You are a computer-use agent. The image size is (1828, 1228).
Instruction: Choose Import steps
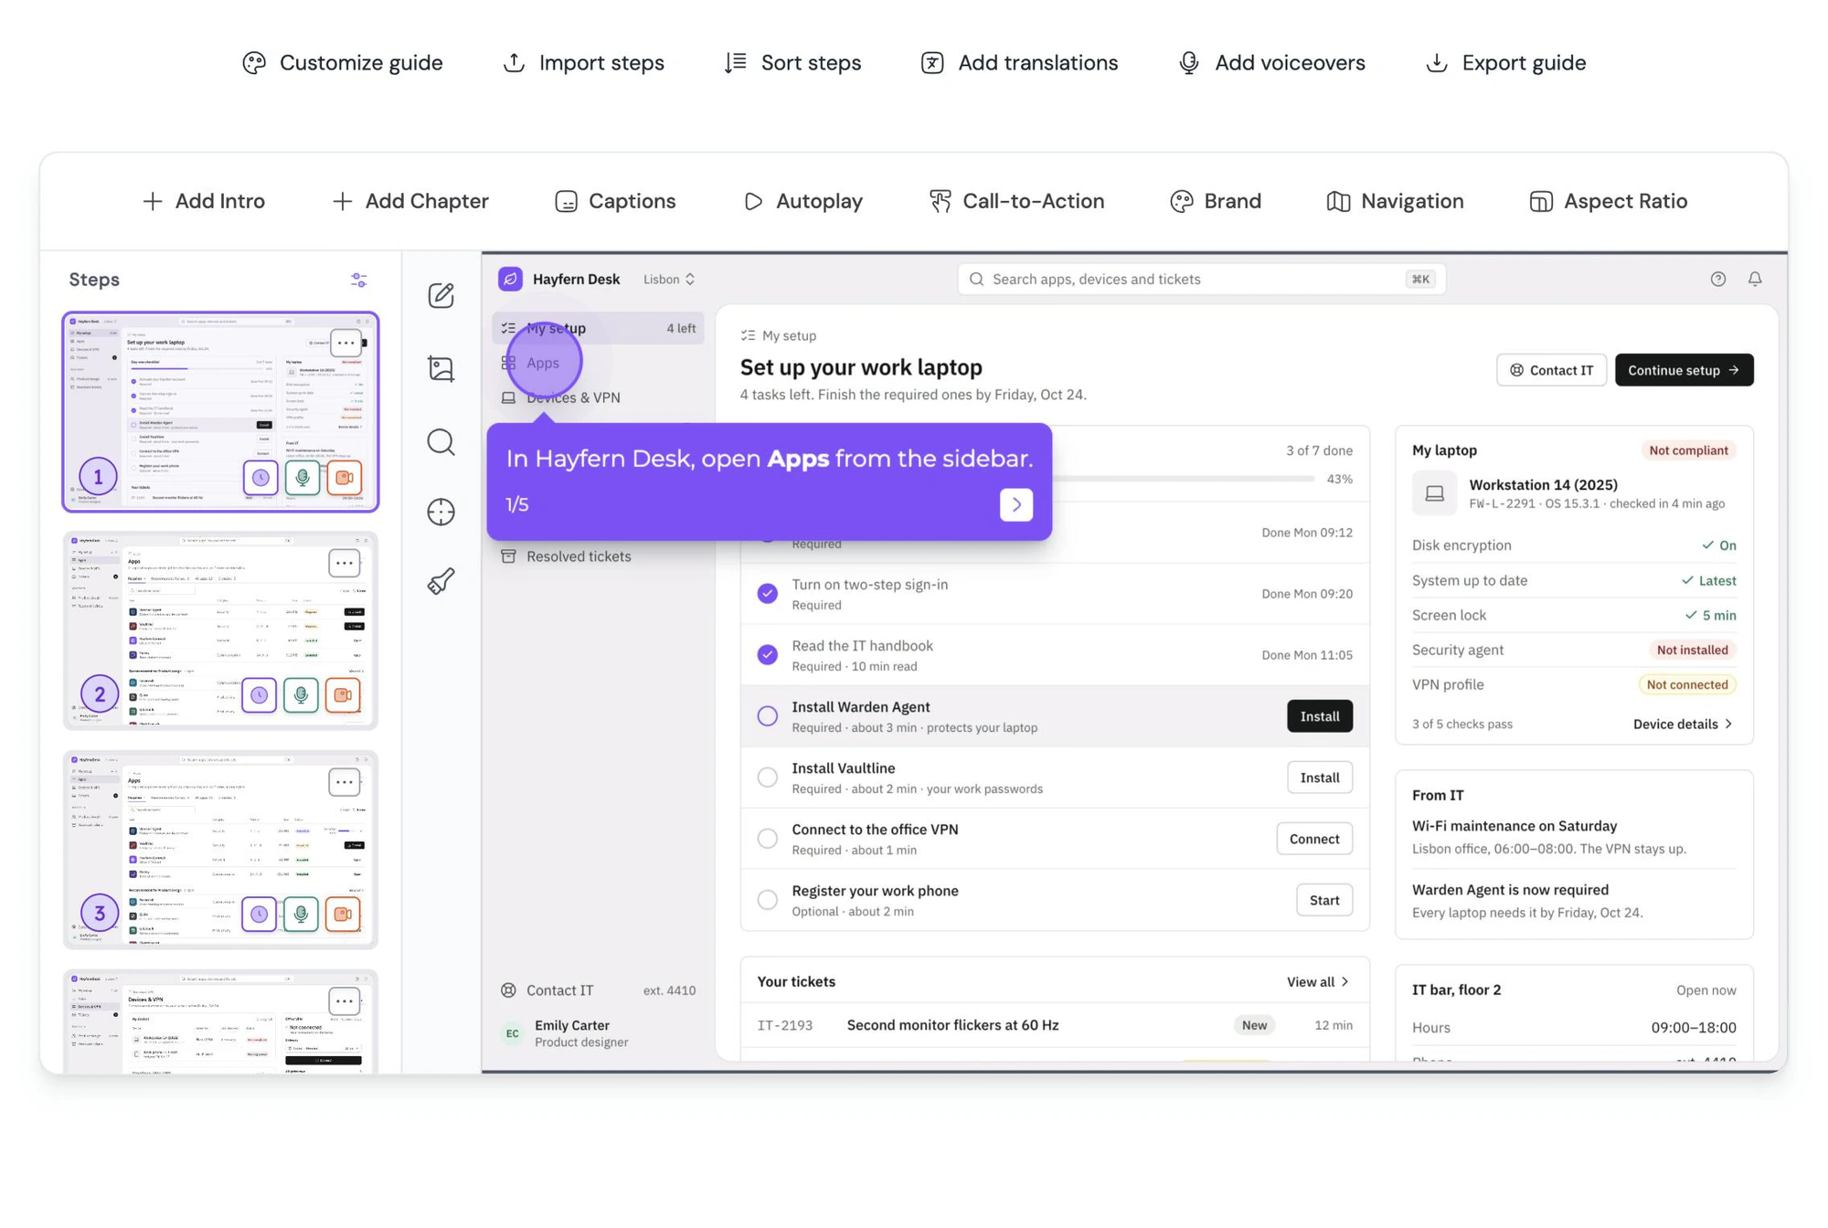click(584, 63)
